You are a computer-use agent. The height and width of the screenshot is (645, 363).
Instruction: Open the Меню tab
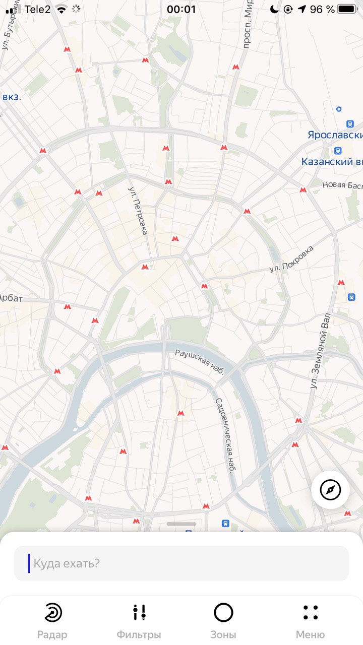point(310,621)
